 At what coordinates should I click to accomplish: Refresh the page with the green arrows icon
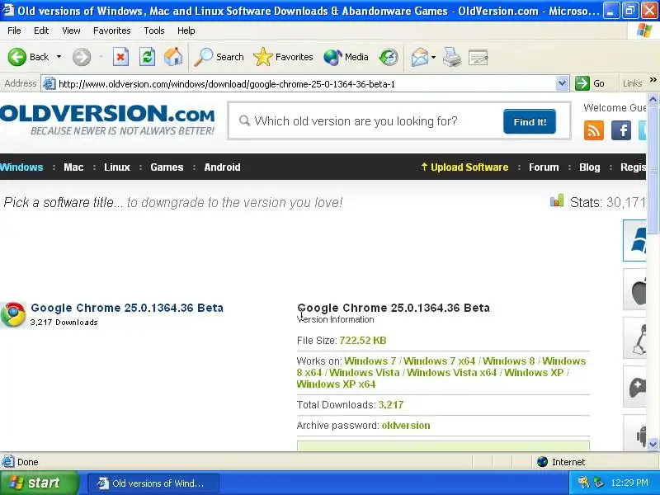(x=147, y=57)
